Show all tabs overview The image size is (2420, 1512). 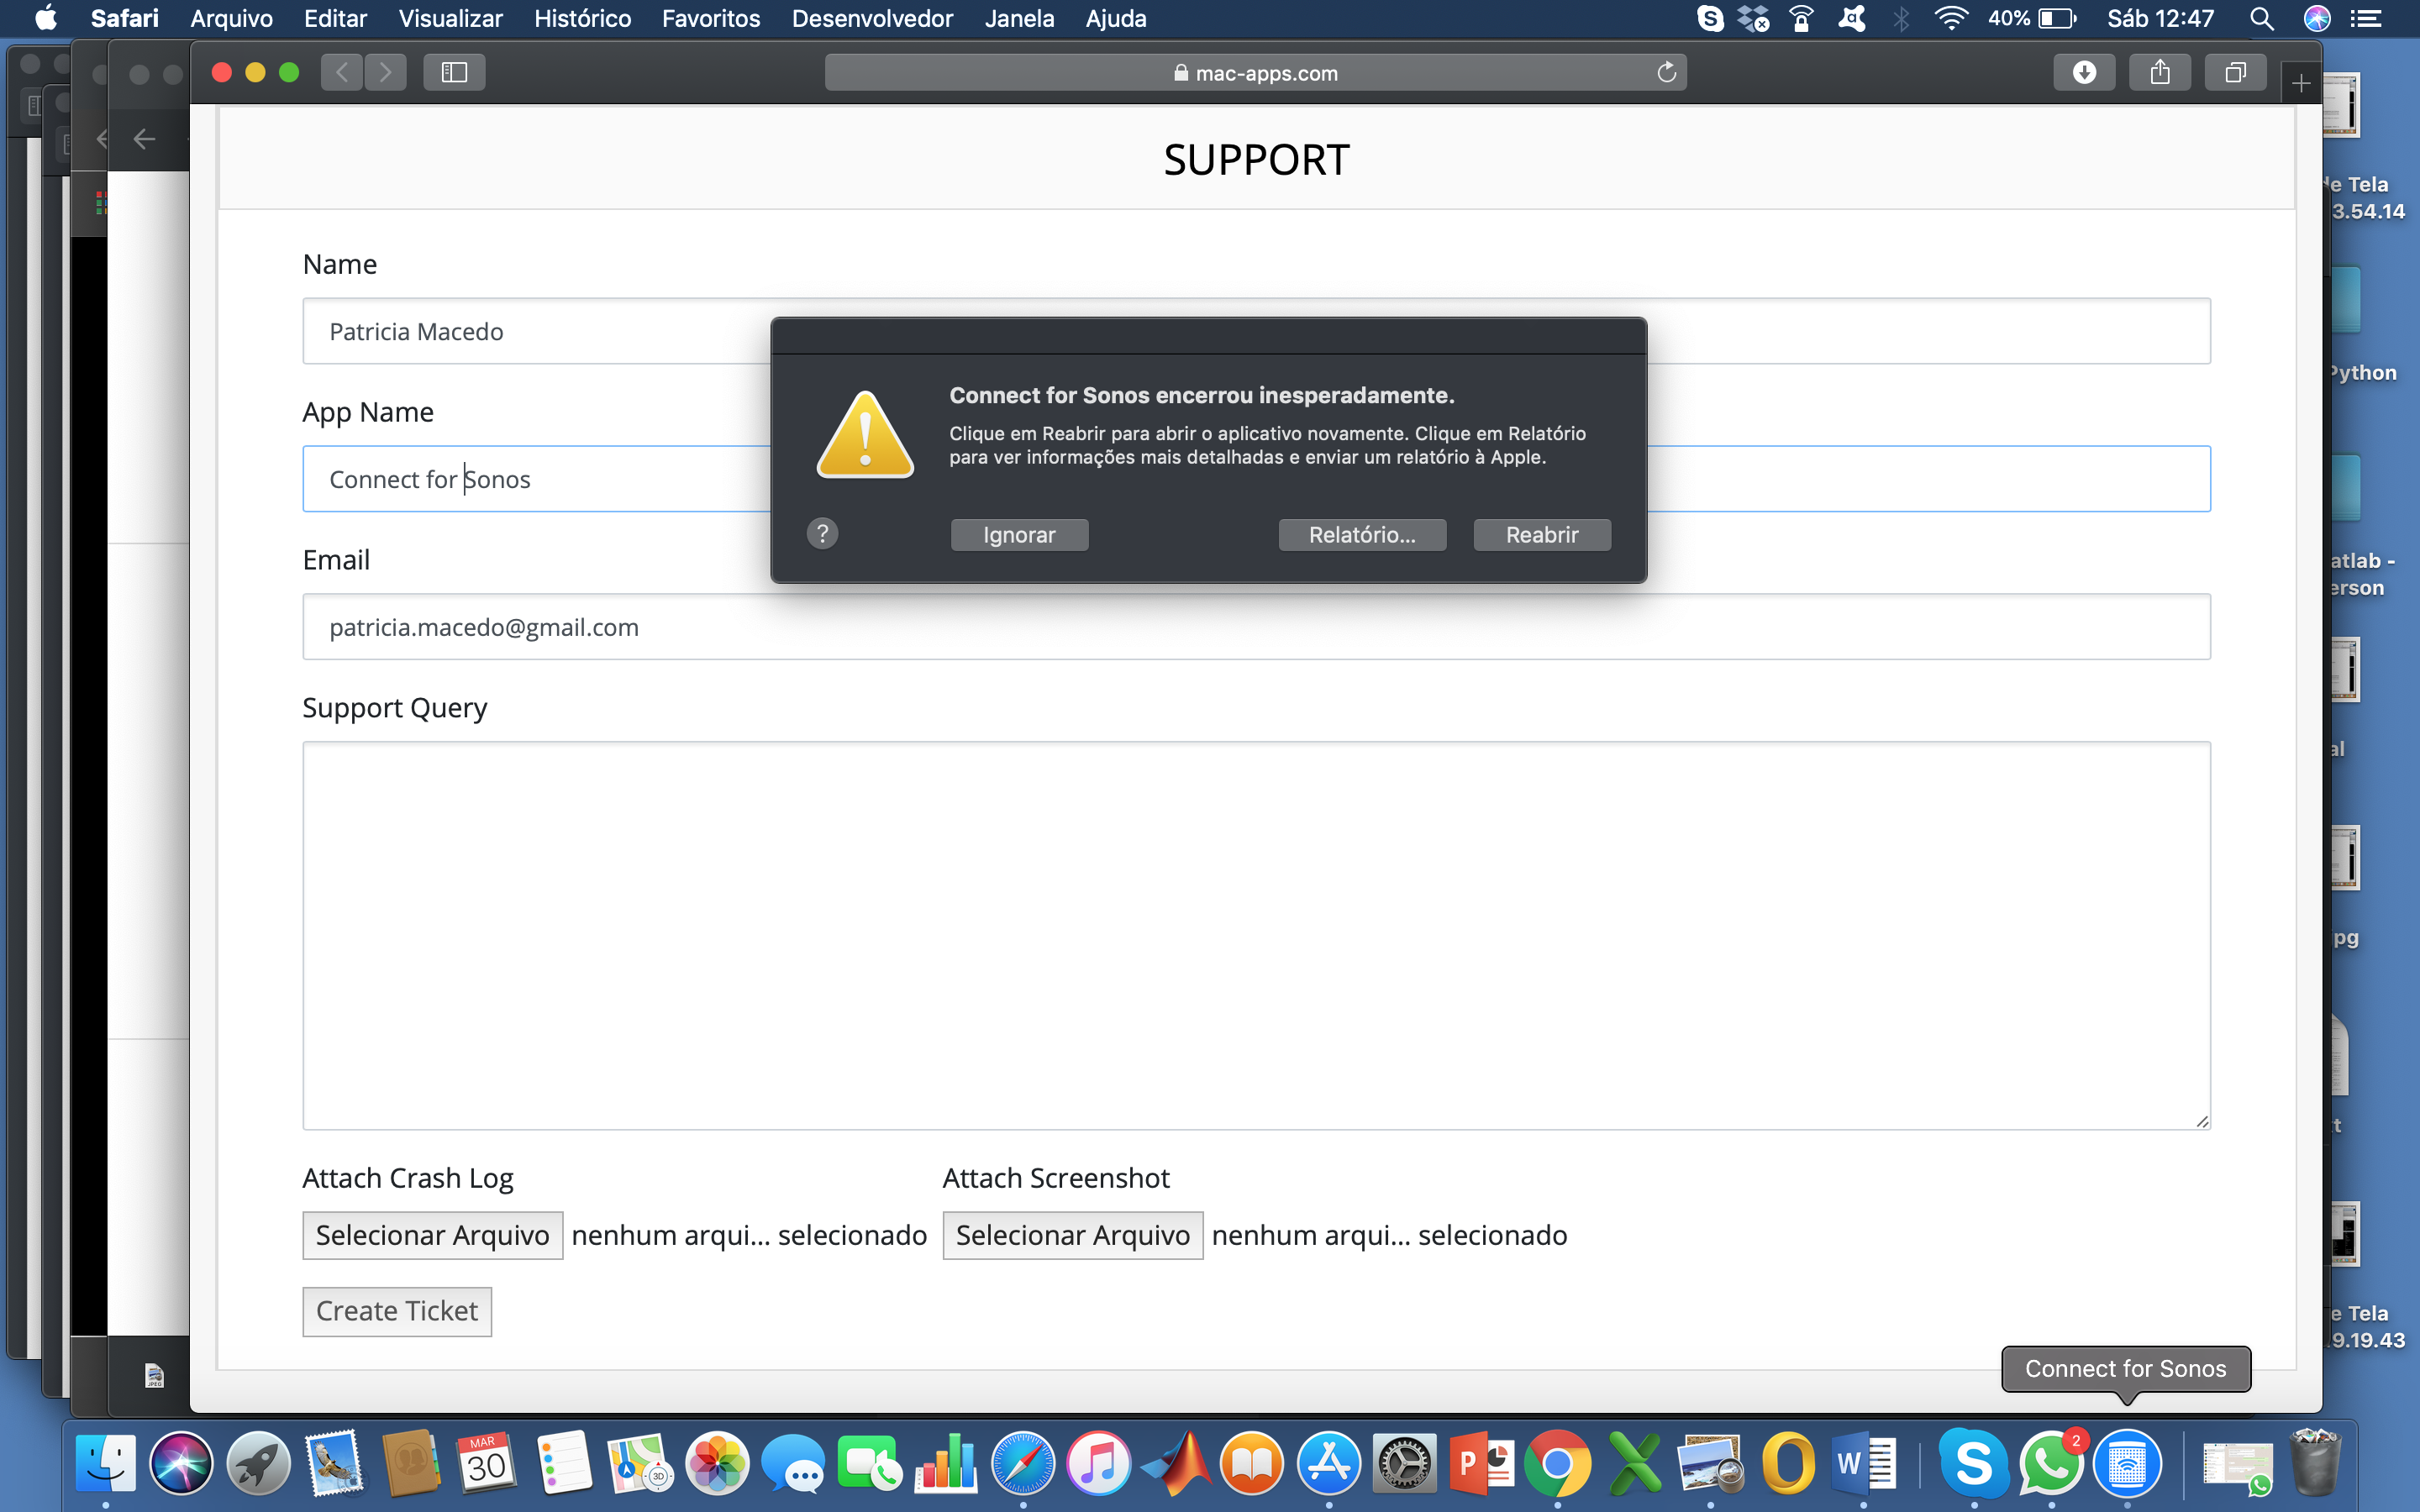(2235, 72)
